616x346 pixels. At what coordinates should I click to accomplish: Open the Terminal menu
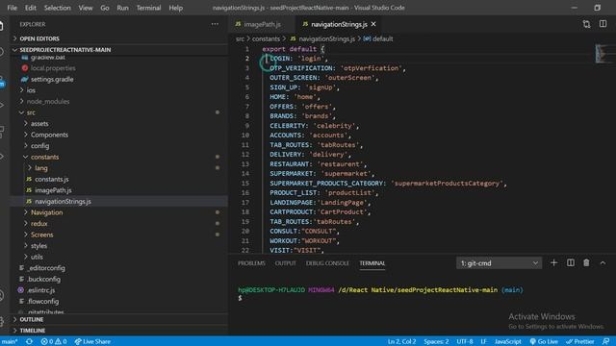[148, 8]
